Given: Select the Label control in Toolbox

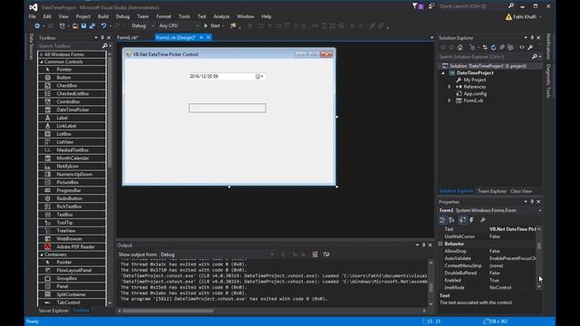Looking at the screenshot, I should click(72, 118).
